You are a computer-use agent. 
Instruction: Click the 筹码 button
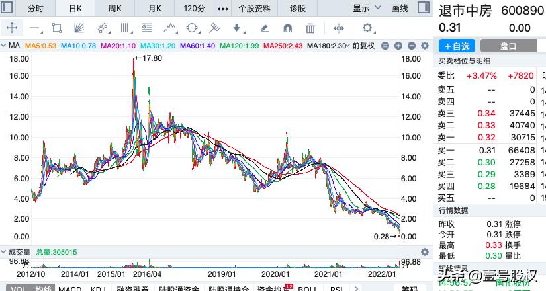point(410,288)
